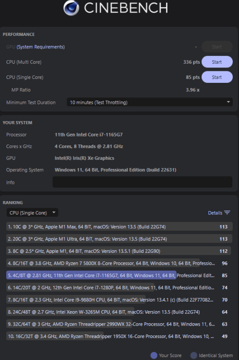Open the System Requirements link
239x360 pixels.
click(41, 47)
